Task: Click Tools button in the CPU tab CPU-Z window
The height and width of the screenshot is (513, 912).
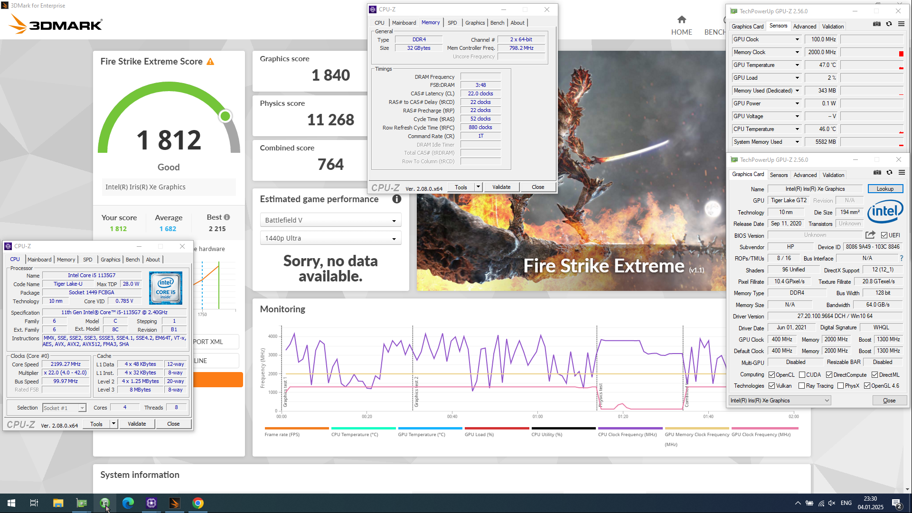Action: pos(96,424)
